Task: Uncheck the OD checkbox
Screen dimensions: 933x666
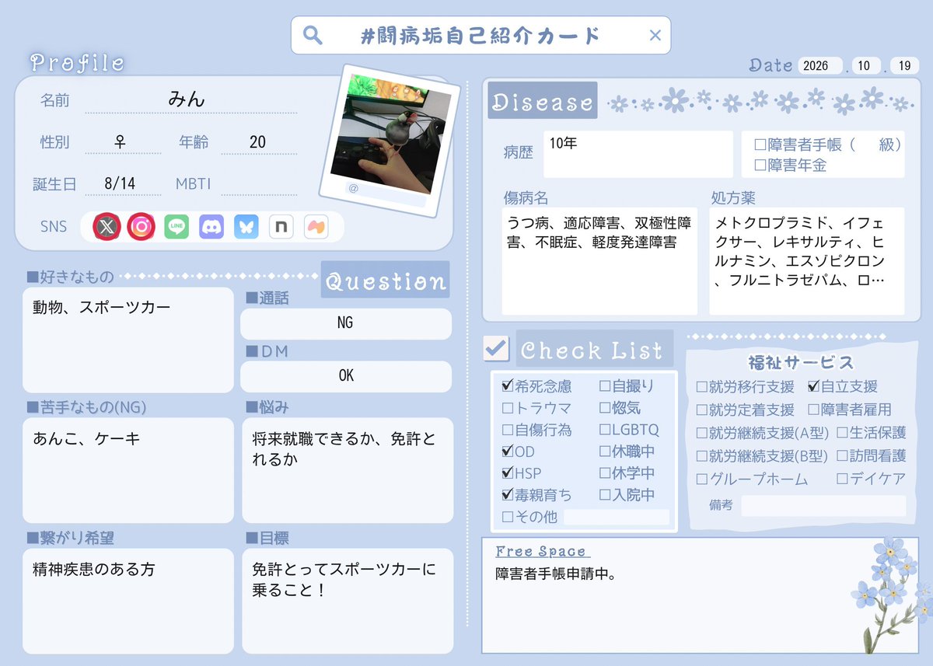Action: (508, 451)
